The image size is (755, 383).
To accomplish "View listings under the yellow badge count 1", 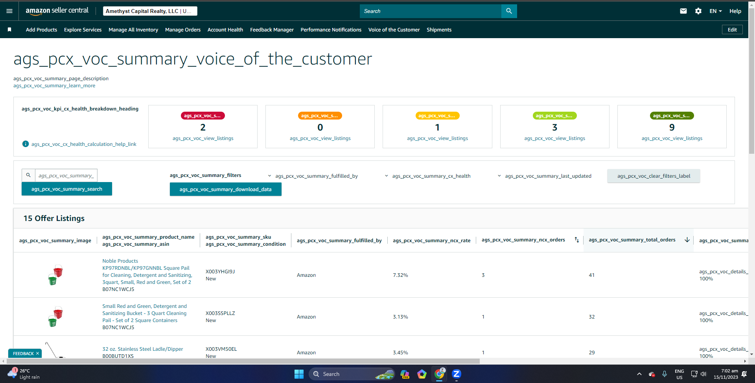I will pyautogui.click(x=437, y=138).
